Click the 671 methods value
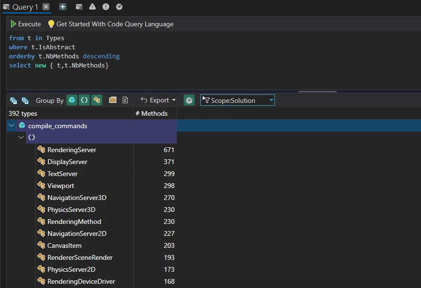The height and width of the screenshot is (288, 421). (x=169, y=150)
